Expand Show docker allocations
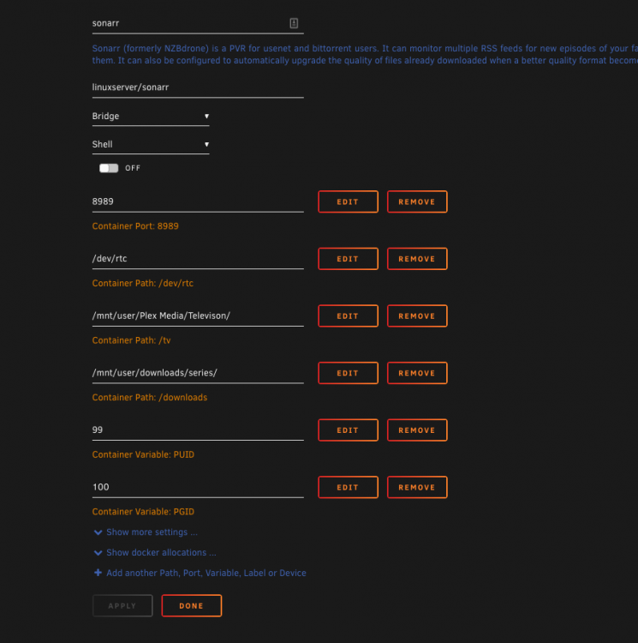 coord(161,553)
